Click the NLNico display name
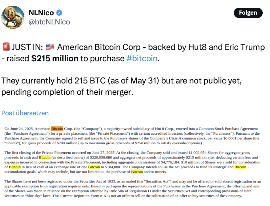This screenshot has height=206, width=270. coord(41,13)
